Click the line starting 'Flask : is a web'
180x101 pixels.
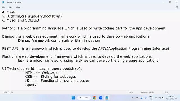(77, 57)
